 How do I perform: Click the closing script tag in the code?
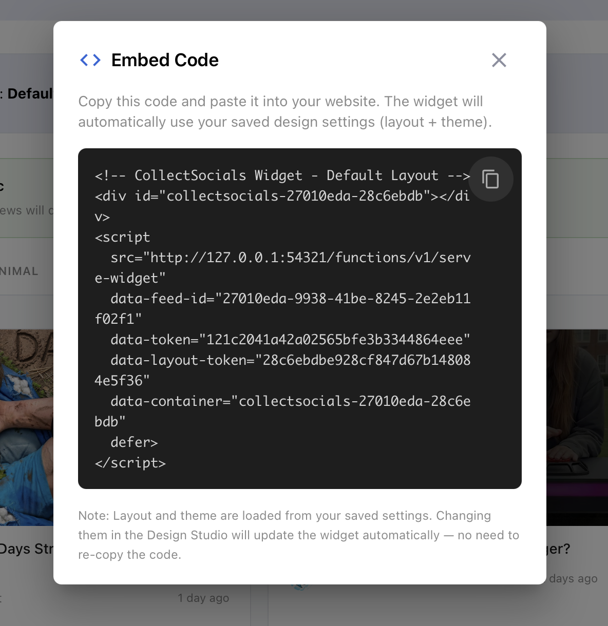[x=130, y=462]
